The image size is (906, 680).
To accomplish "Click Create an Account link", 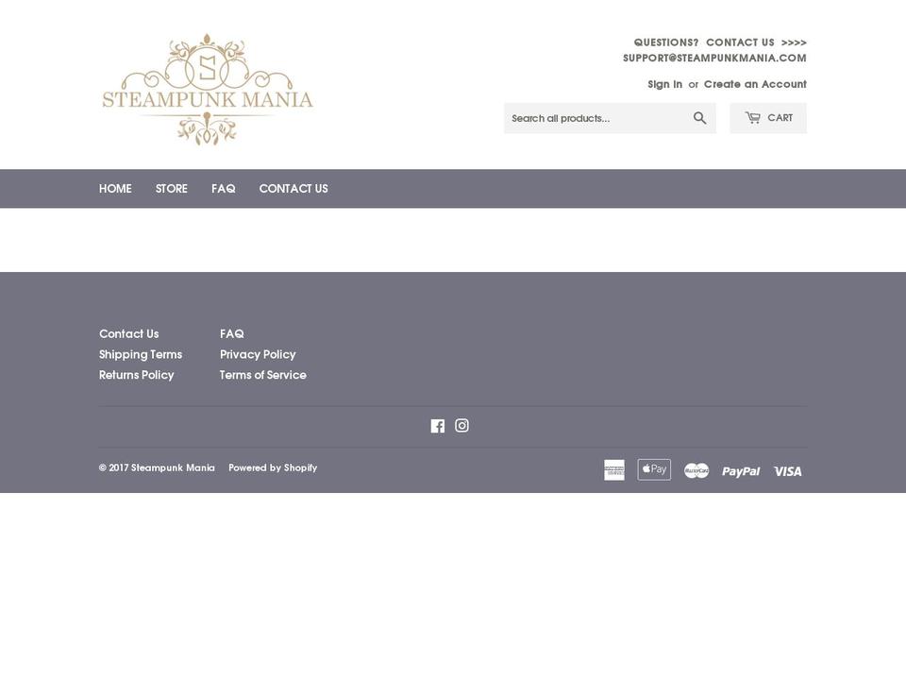I will [x=755, y=84].
